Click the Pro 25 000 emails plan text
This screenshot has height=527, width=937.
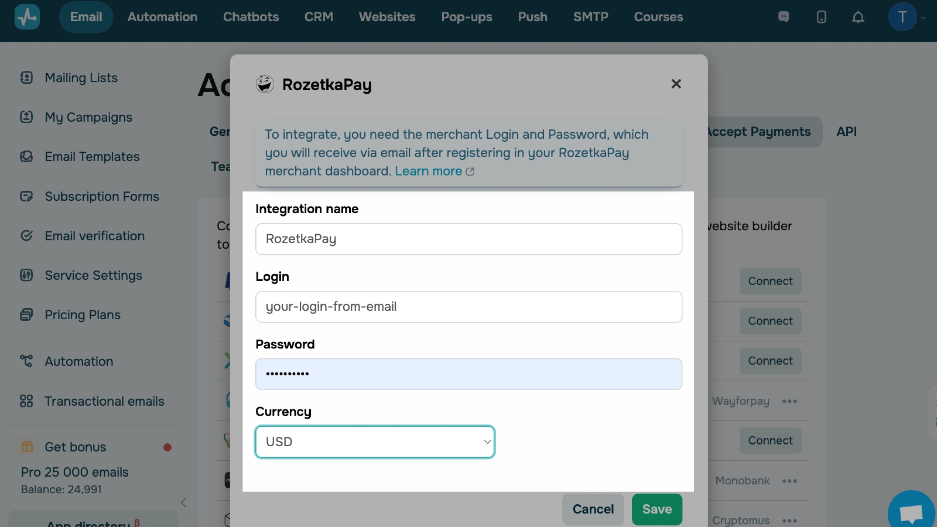click(x=75, y=473)
